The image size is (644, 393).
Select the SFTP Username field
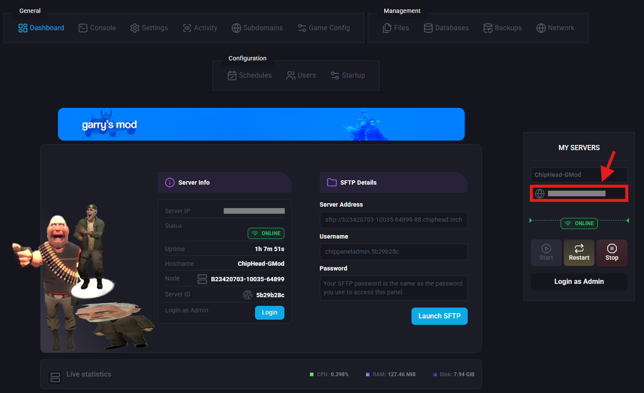pos(394,252)
